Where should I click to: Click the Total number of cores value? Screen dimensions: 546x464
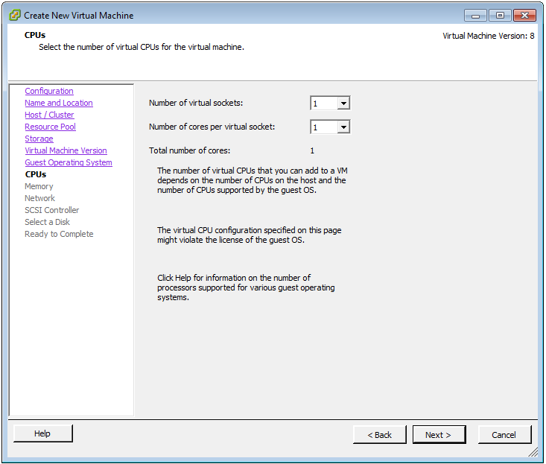coord(312,150)
